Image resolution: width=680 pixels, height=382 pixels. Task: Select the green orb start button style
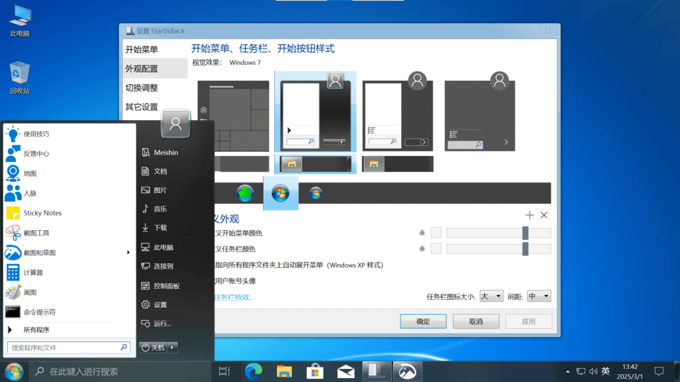click(246, 193)
